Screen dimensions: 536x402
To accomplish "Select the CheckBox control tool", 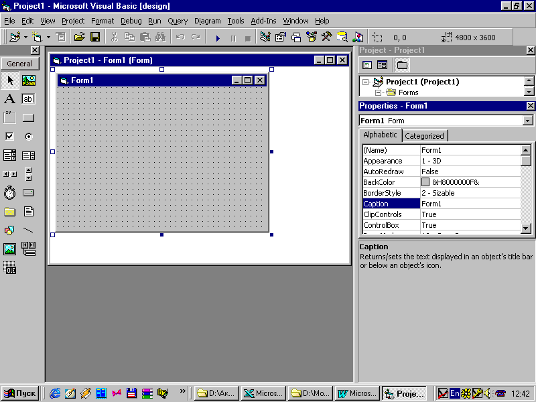I will click(10, 137).
